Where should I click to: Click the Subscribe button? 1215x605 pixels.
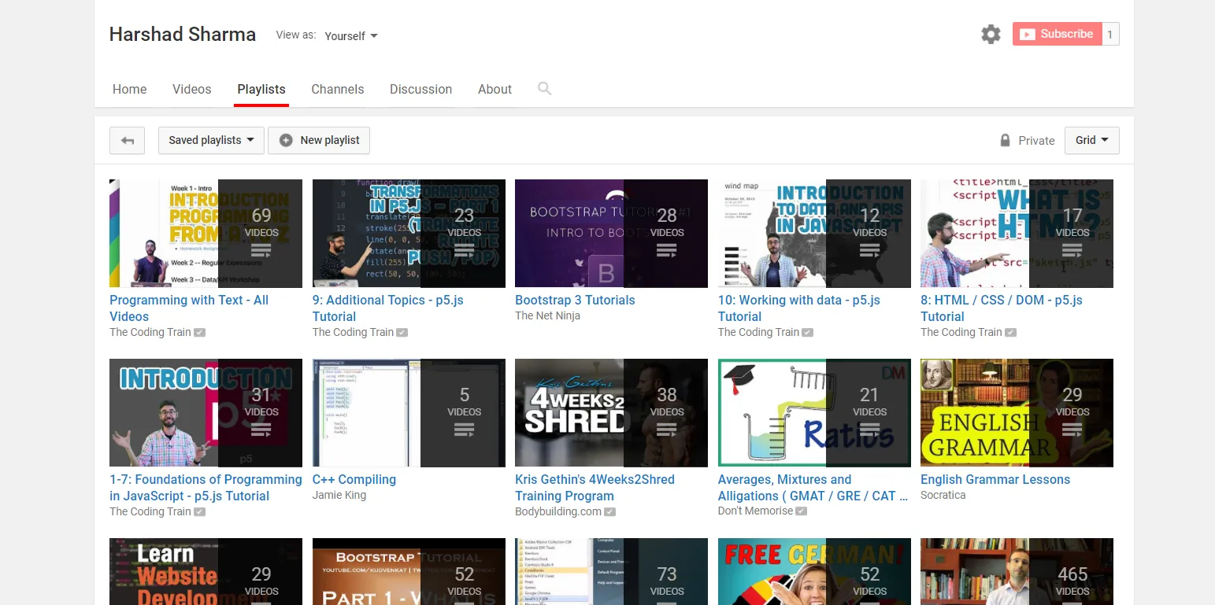coord(1057,34)
